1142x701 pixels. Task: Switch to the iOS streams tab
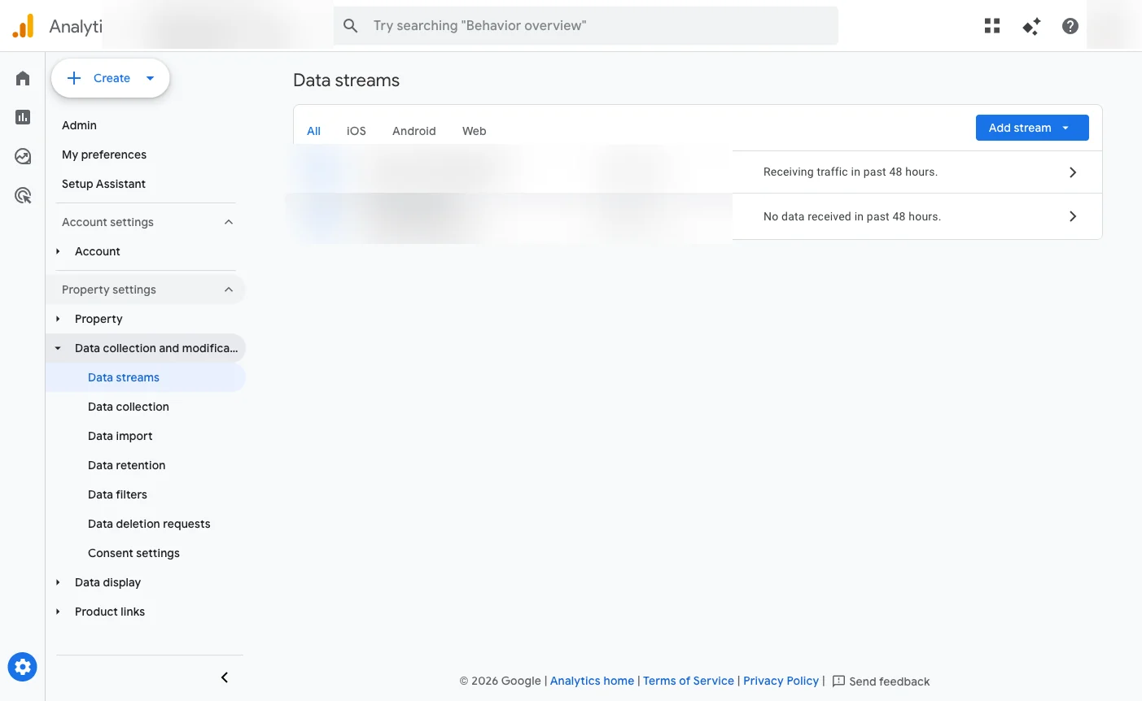(x=356, y=131)
